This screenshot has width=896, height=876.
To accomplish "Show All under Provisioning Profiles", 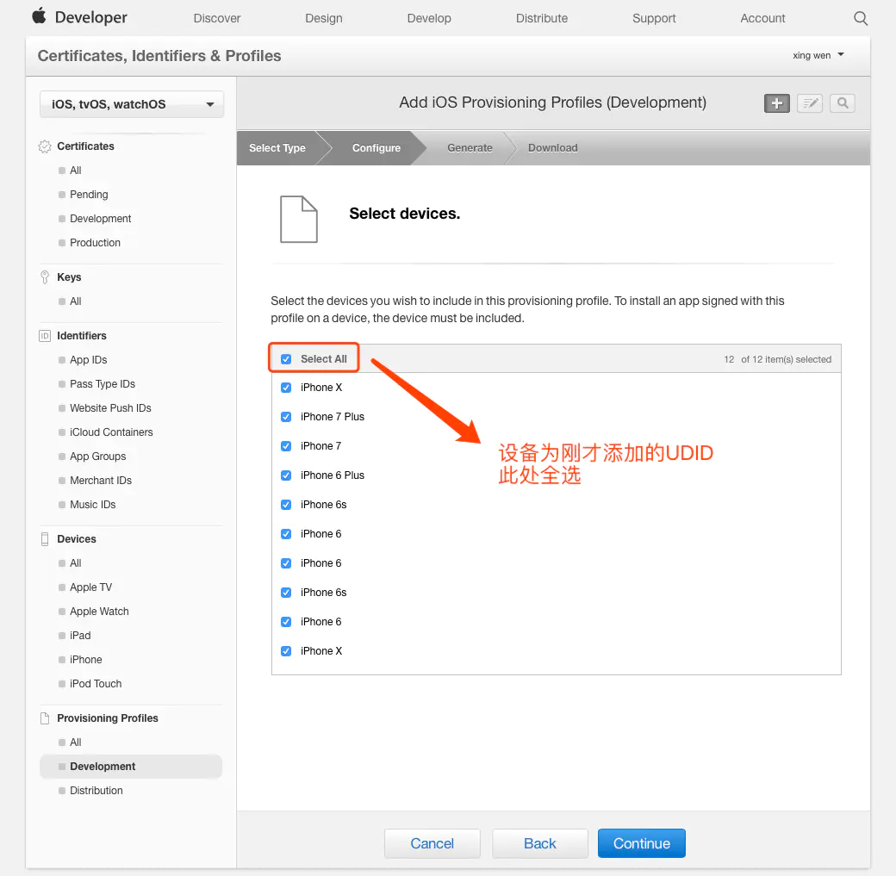I will coord(76,742).
